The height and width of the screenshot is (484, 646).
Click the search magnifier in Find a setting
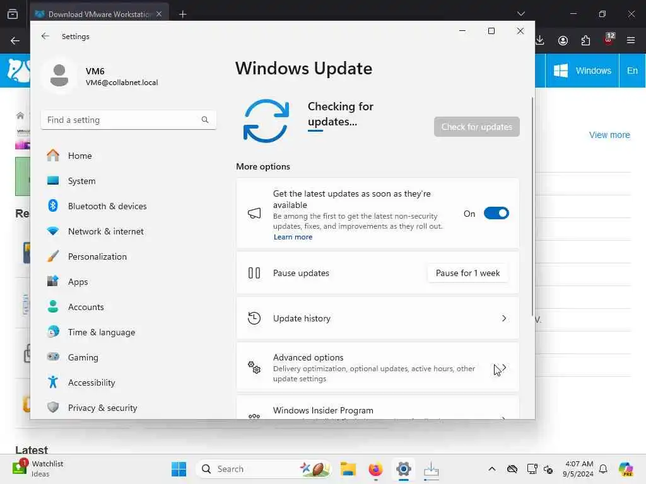click(x=205, y=120)
